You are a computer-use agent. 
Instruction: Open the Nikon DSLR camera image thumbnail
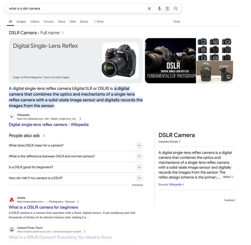click(x=120, y=61)
